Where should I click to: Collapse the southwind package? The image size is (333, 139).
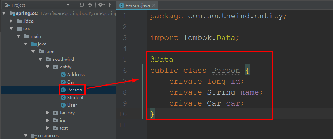click(41, 59)
